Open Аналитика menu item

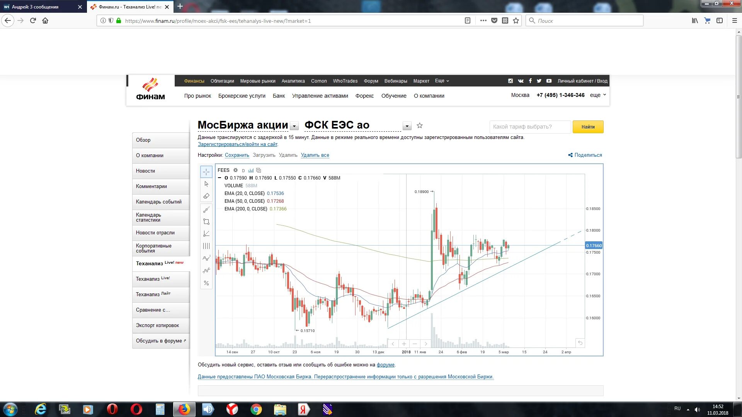293,81
